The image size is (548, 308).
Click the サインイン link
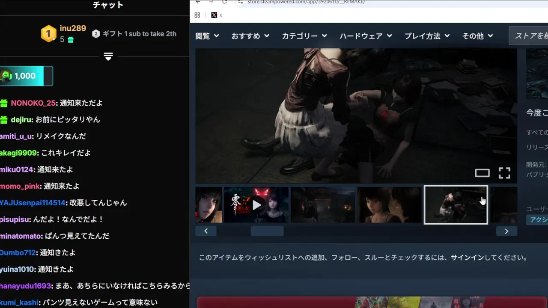tap(467, 258)
